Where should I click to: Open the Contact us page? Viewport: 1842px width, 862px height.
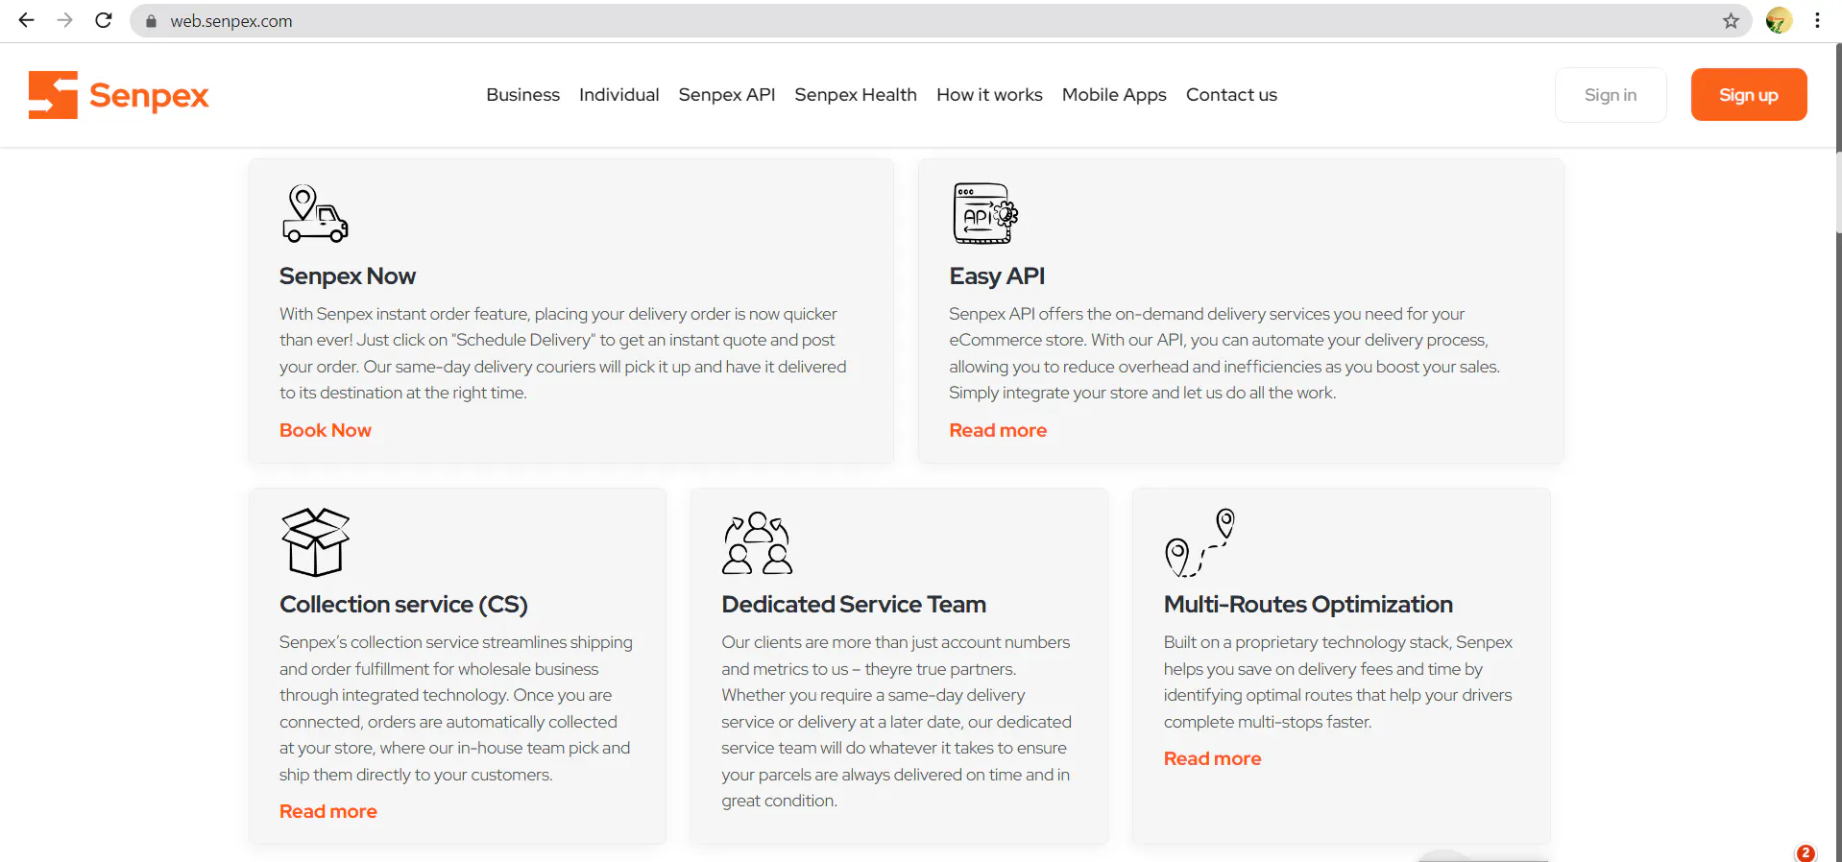[x=1231, y=95]
